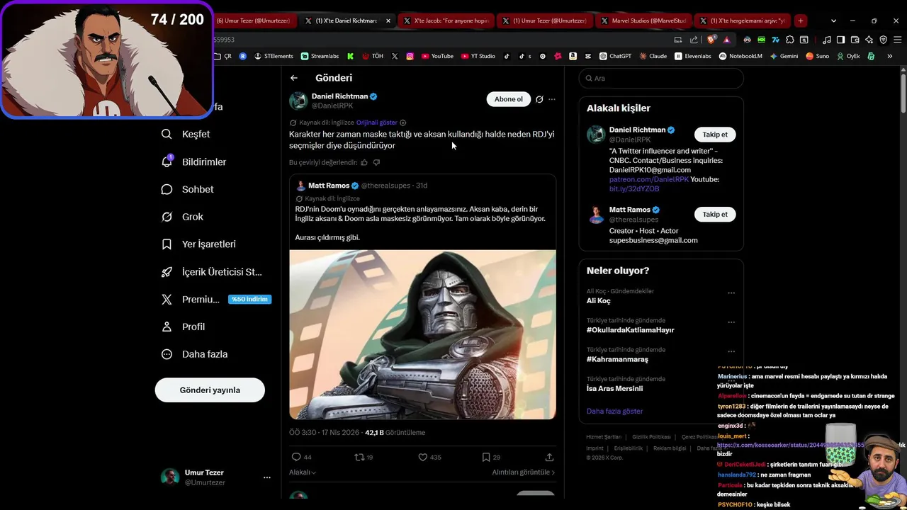
Task: Open Doctor Doom image in quoted tweet
Action: pos(422,334)
